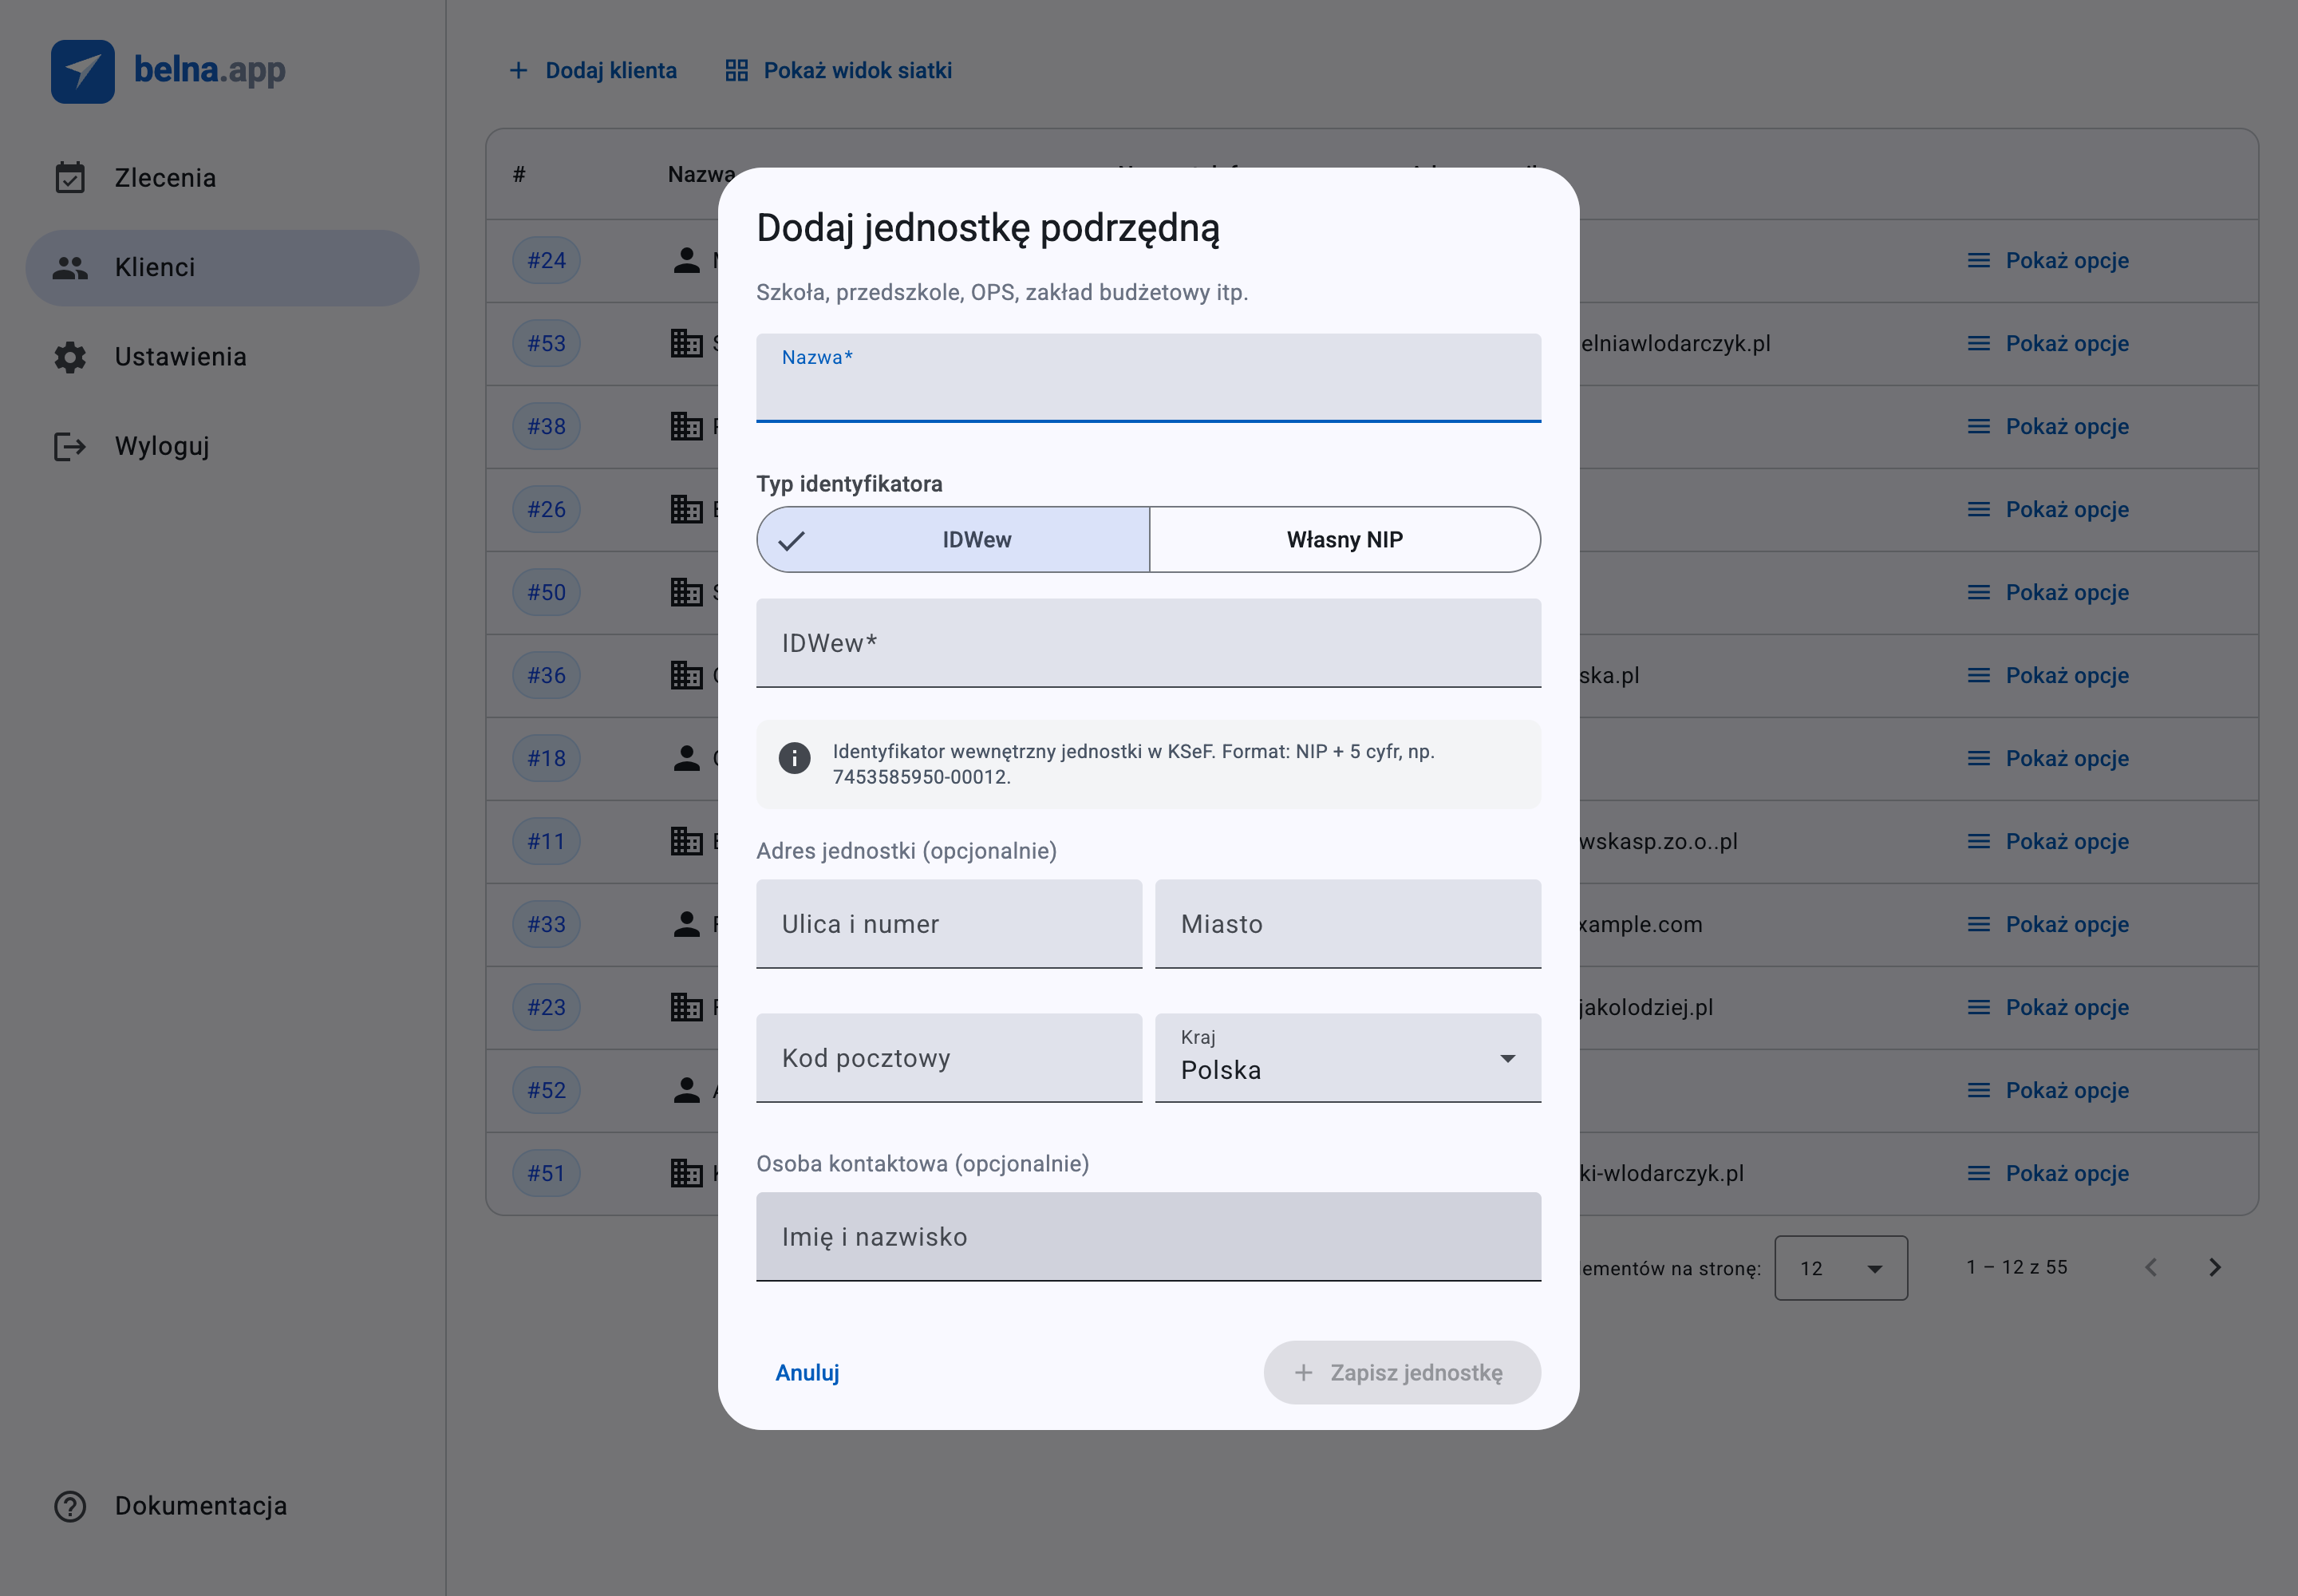The height and width of the screenshot is (1596, 2298).
Task: Click Pokaż opcje for client #52
Action: pyautogui.click(x=2048, y=1091)
